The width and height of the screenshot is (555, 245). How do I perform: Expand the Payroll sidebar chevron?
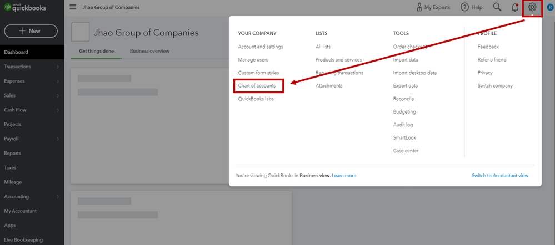(x=58, y=139)
